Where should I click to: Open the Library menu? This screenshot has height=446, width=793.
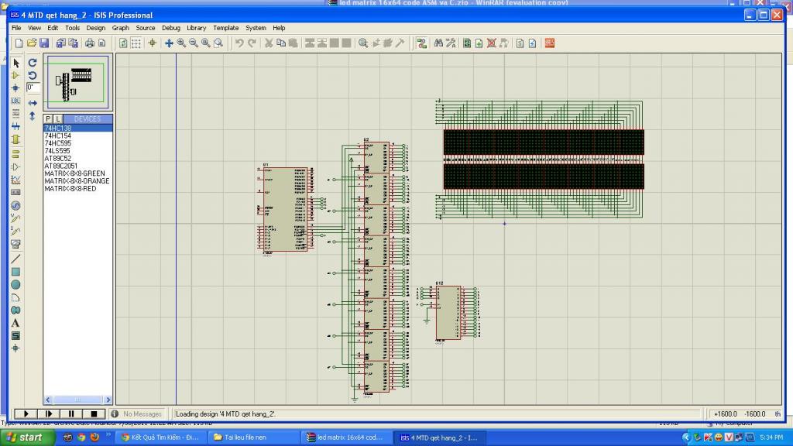[196, 28]
